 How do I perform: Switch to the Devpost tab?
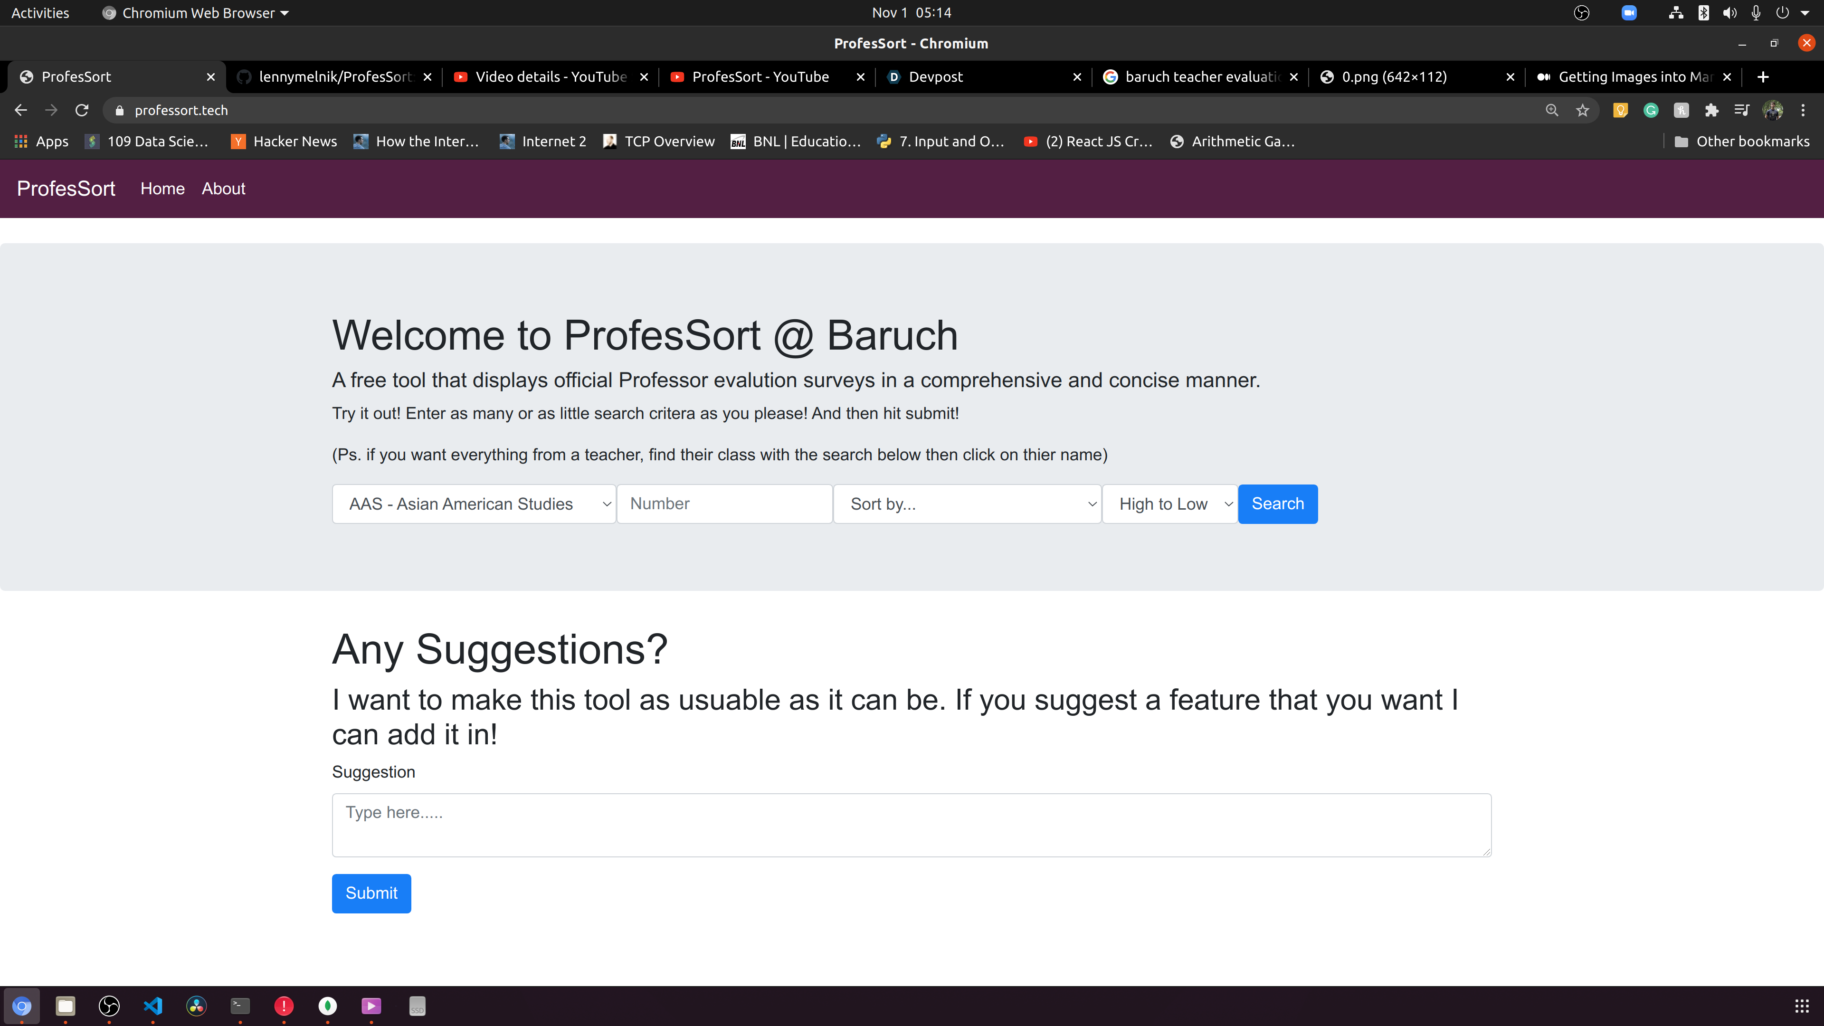977,76
